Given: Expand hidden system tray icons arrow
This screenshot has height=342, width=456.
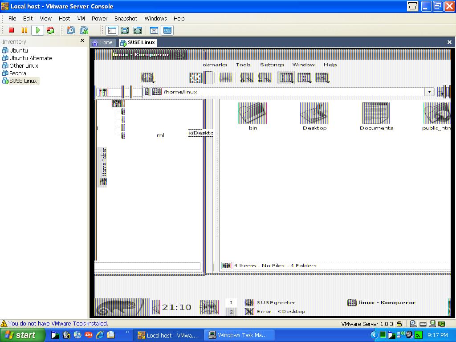Looking at the screenshot, I should tap(374, 335).
